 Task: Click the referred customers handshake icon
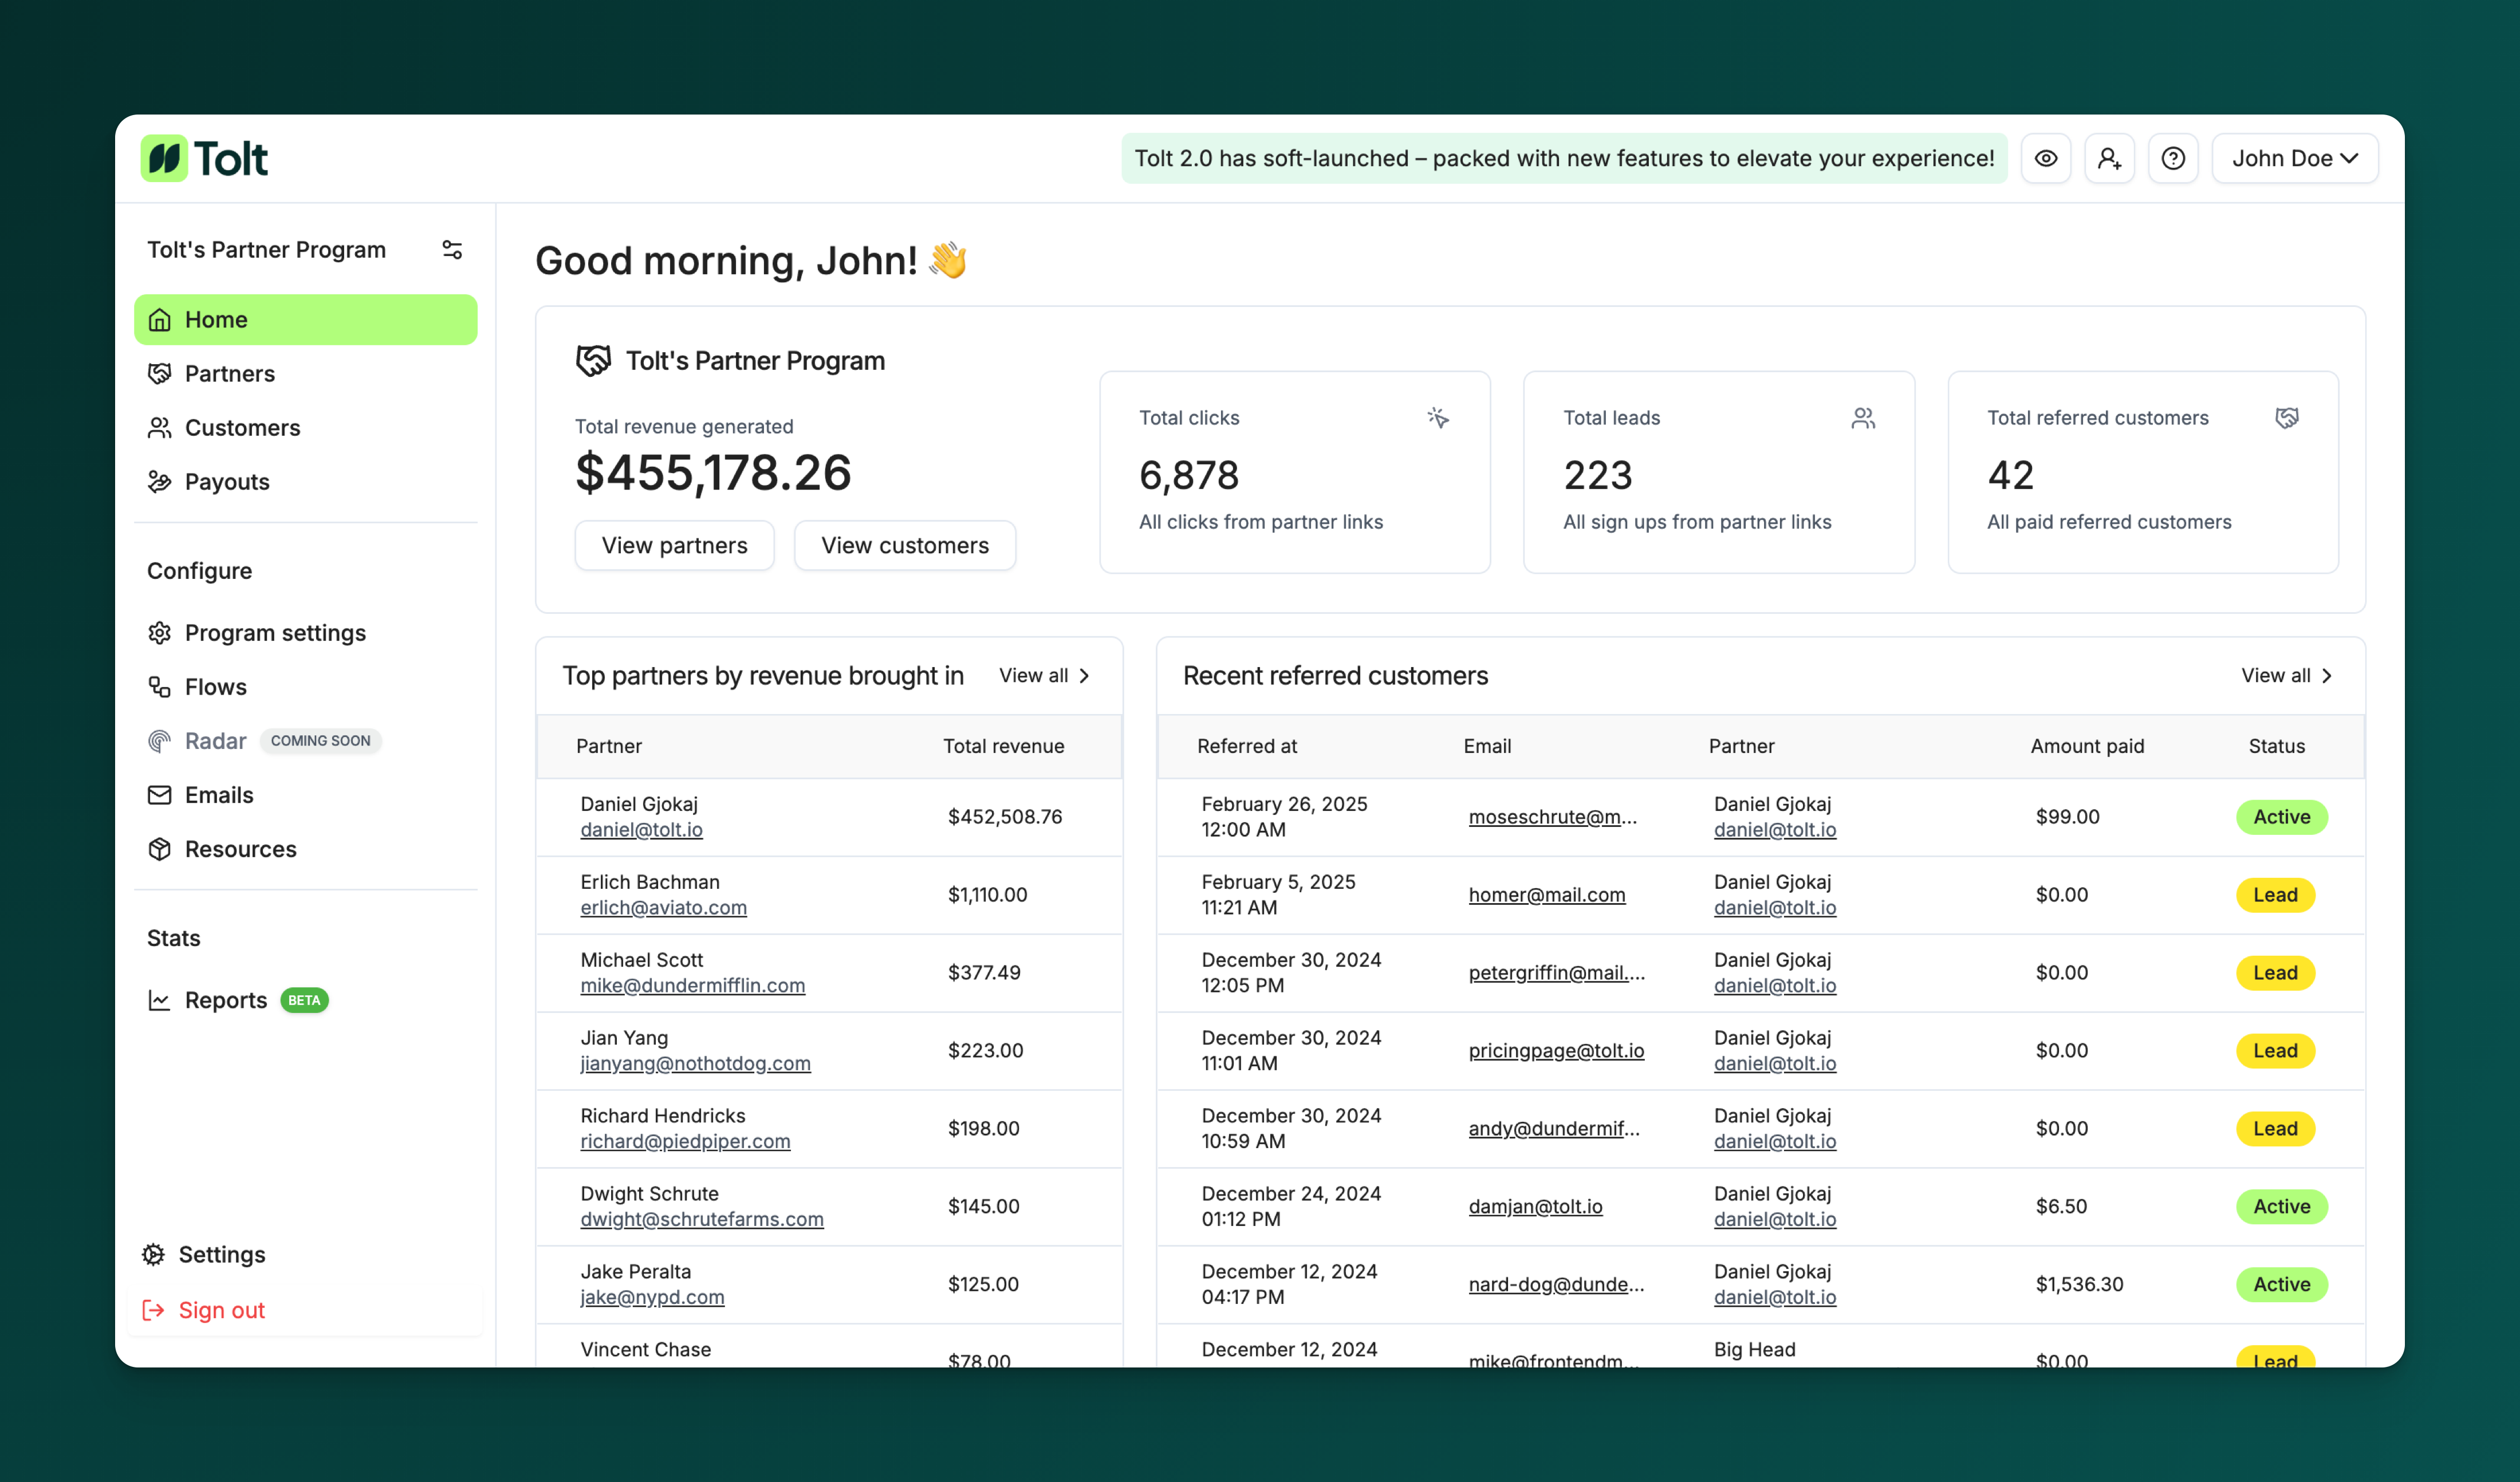2286,418
